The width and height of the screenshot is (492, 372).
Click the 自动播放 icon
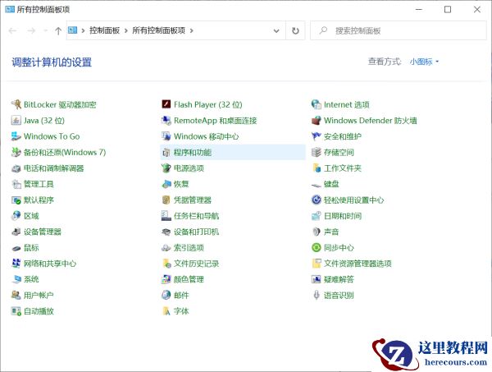click(16, 311)
